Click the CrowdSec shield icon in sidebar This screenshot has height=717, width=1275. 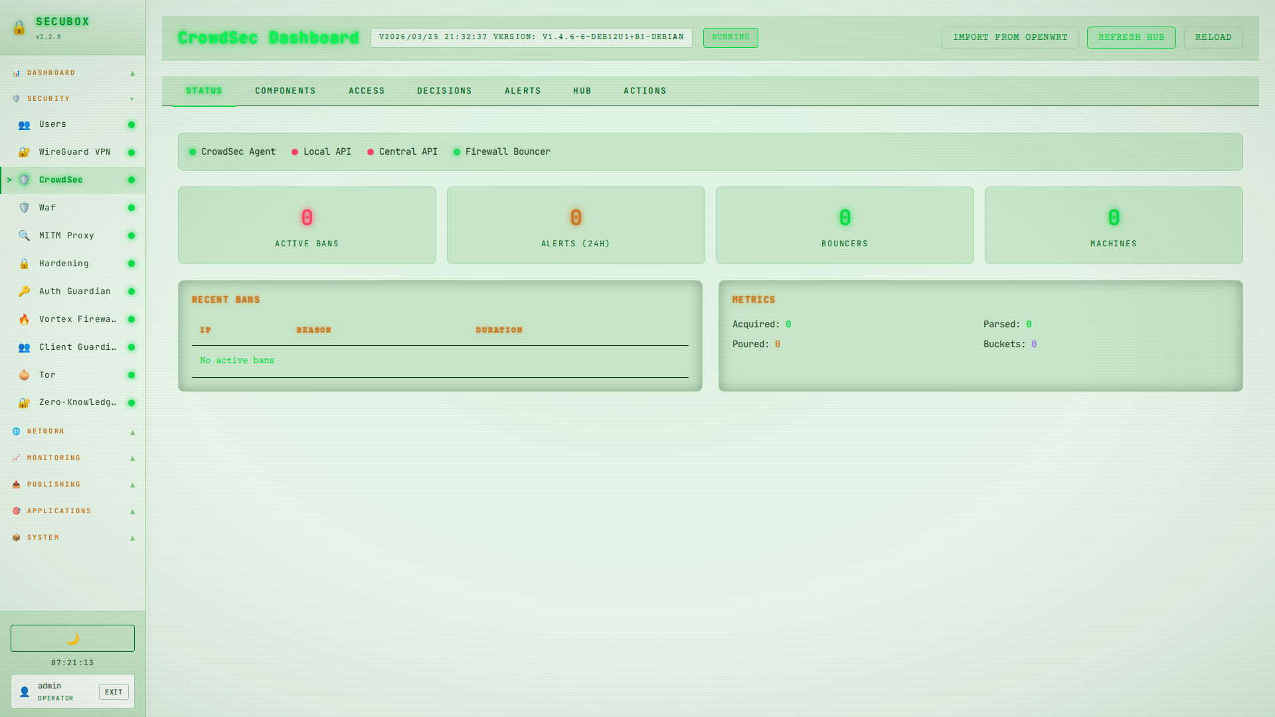(x=24, y=179)
